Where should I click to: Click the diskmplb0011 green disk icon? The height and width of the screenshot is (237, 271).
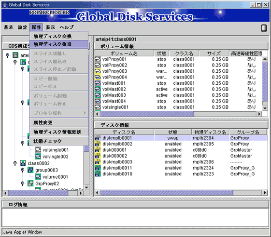coord(98,168)
